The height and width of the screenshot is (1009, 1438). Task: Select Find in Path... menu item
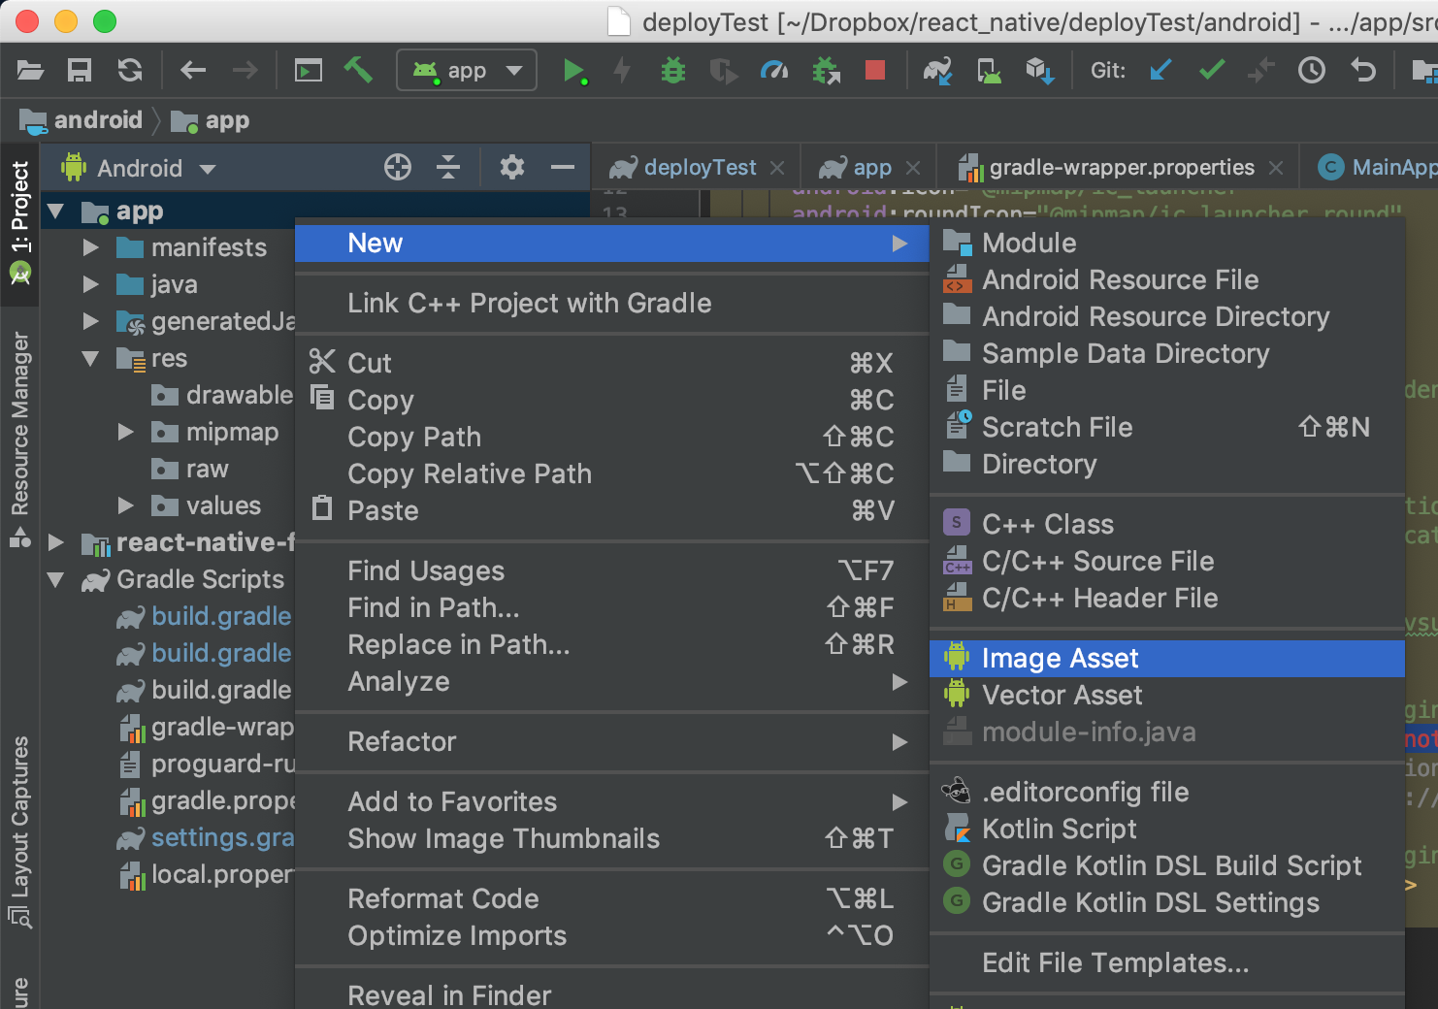click(x=611, y=608)
